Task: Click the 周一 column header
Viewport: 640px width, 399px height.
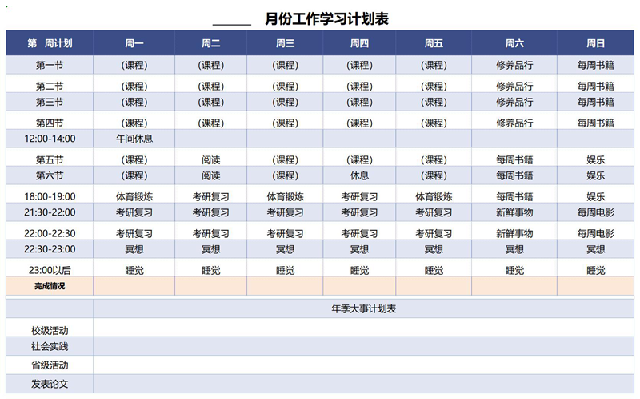Action: [x=134, y=43]
